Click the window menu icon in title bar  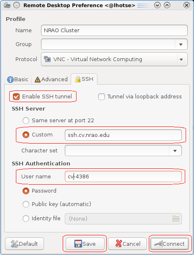(x=7, y=5)
